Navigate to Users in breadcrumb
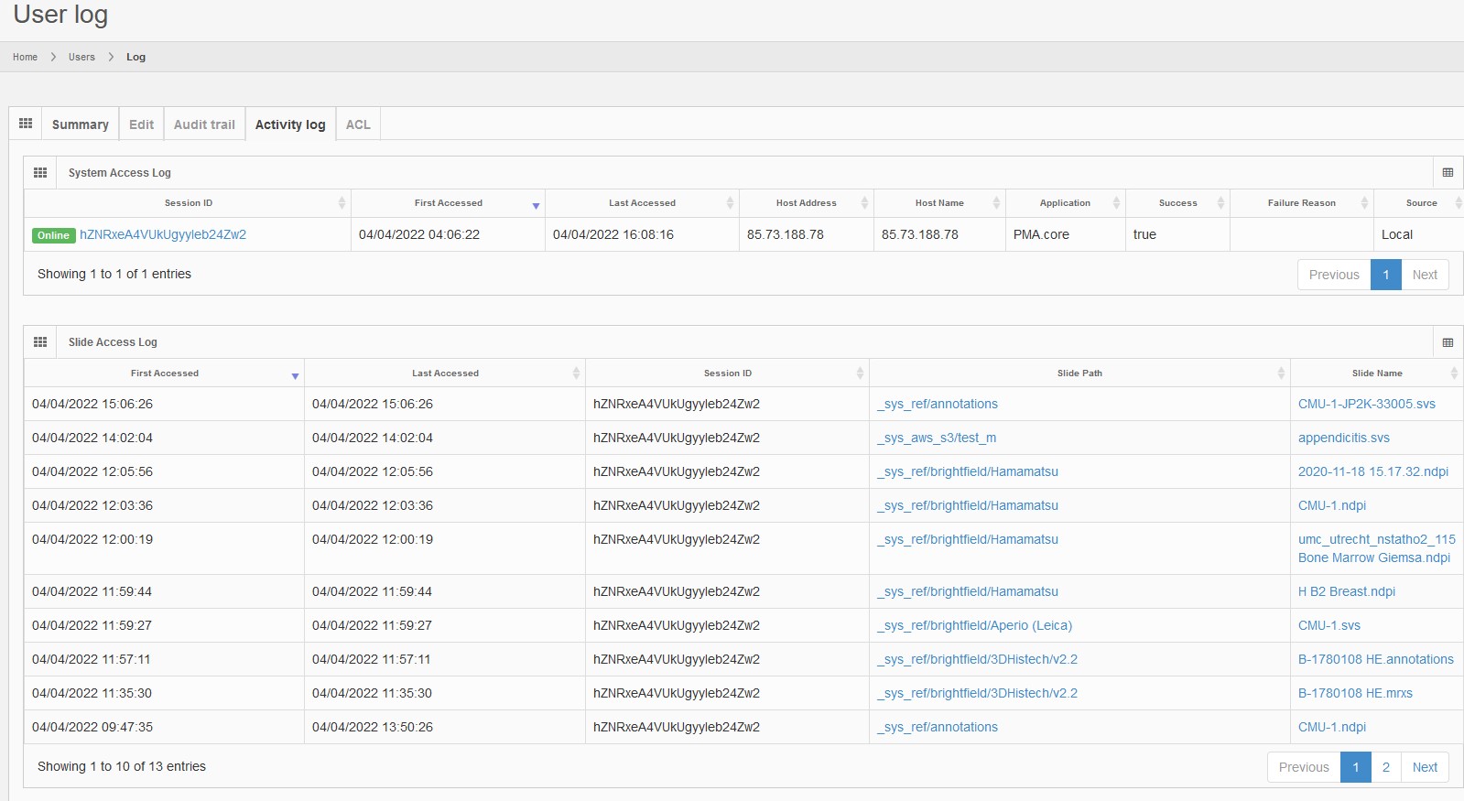The width and height of the screenshot is (1464, 801). coord(81,57)
